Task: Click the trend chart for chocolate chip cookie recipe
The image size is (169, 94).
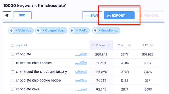Action: pyautogui.click(x=81, y=81)
